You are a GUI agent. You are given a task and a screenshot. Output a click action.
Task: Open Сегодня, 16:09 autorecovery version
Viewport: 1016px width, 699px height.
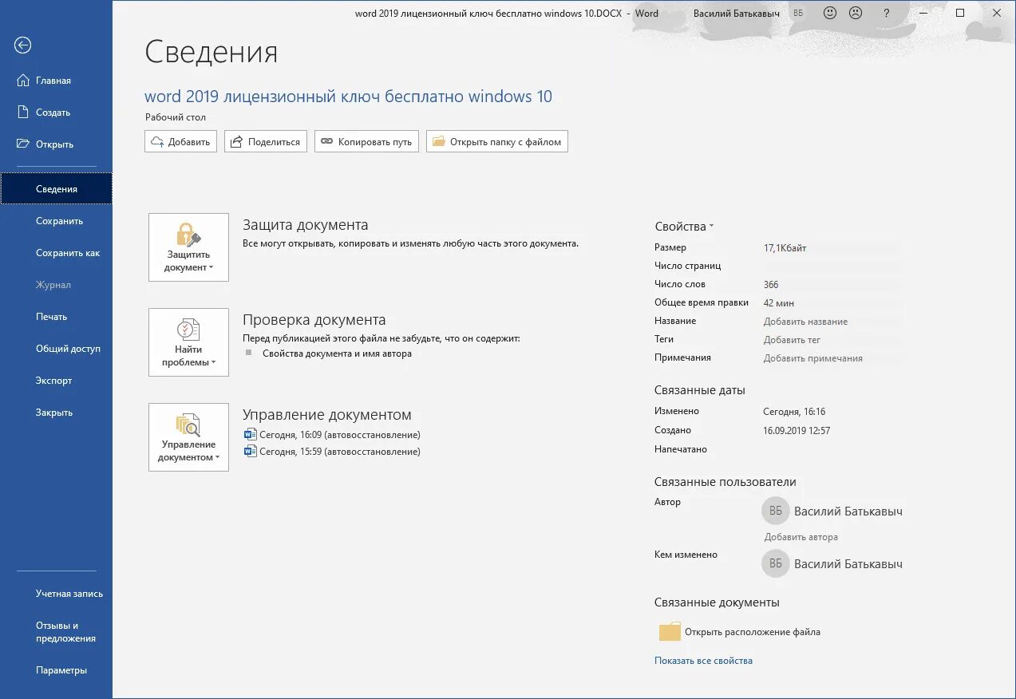[340, 435]
